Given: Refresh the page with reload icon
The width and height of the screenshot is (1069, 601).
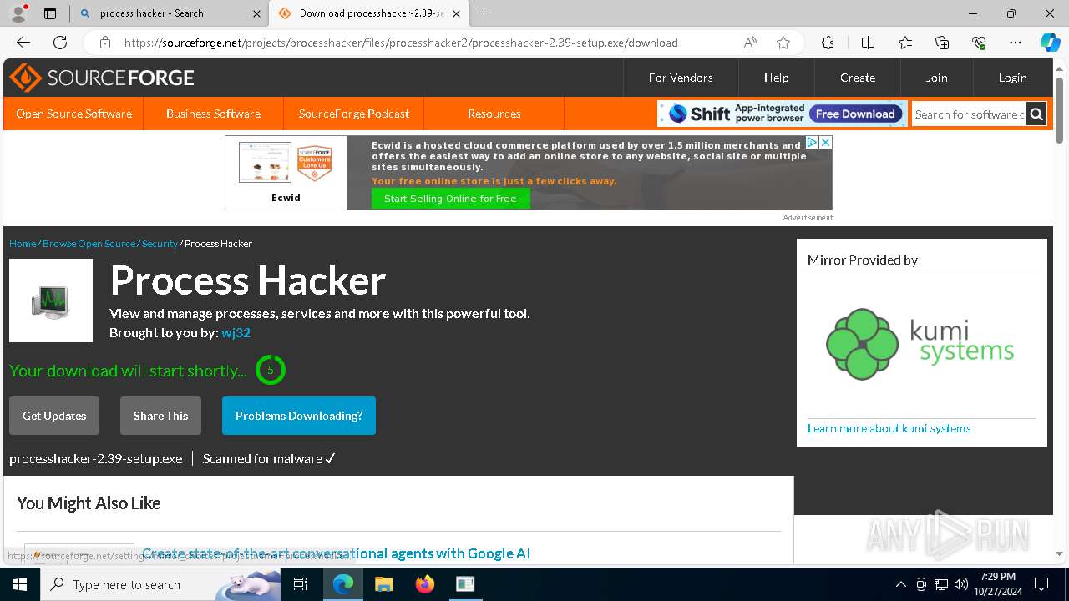Looking at the screenshot, I should 60,43.
